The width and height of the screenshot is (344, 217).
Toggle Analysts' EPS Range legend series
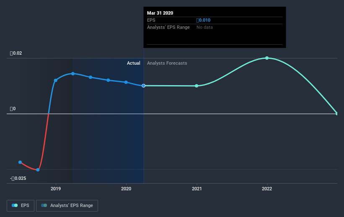67,205
